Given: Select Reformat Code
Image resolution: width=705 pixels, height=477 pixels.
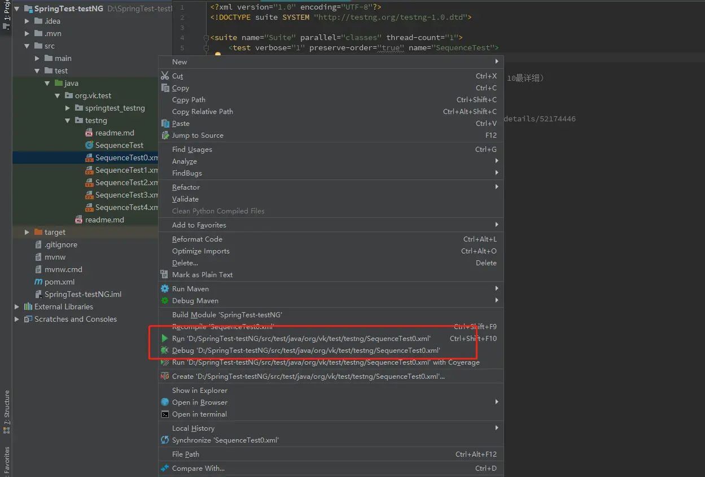Looking at the screenshot, I should click(331, 239).
